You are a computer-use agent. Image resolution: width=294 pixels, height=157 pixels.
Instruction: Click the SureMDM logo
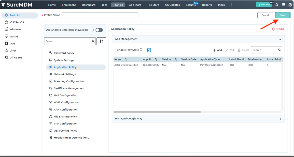click(17, 5)
